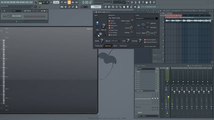Viewport: 214px width, 120px height.
Task: Click the transport Stop button
Action: coord(47,2)
